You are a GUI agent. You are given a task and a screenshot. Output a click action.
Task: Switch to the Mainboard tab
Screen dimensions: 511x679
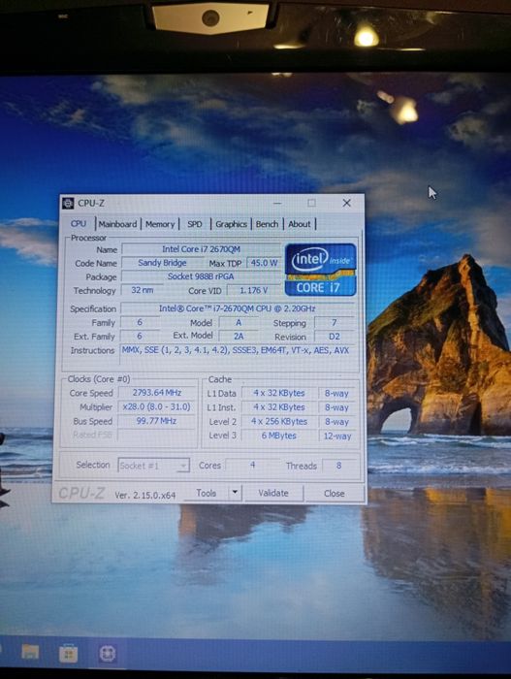(x=117, y=224)
